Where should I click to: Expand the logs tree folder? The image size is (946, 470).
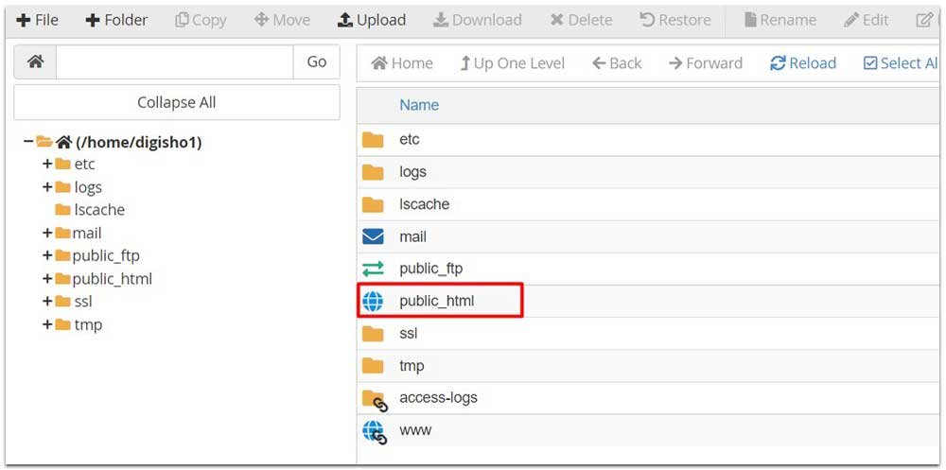[x=47, y=187]
